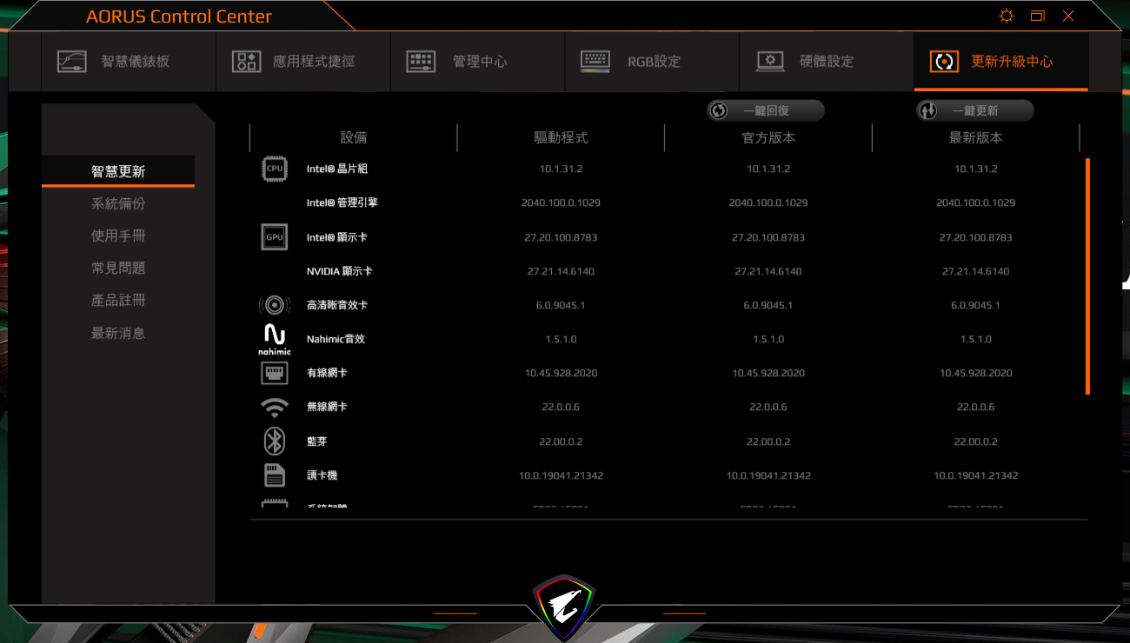Select the 讀卡機 device name
The height and width of the screenshot is (643, 1130).
pos(322,475)
